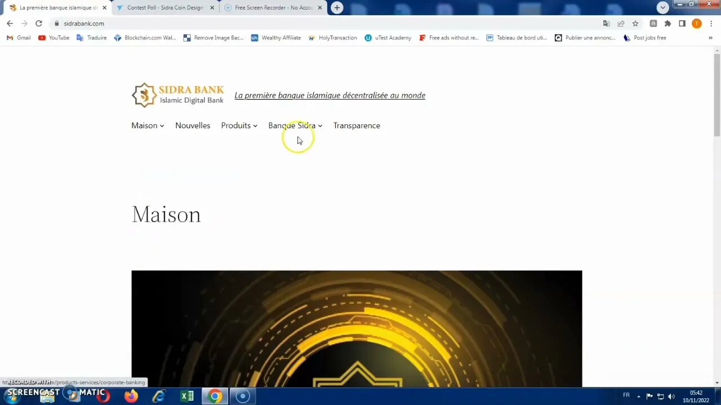The width and height of the screenshot is (721, 405).
Task: Expand the Produits dropdown menu
Action: pos(239,125)
